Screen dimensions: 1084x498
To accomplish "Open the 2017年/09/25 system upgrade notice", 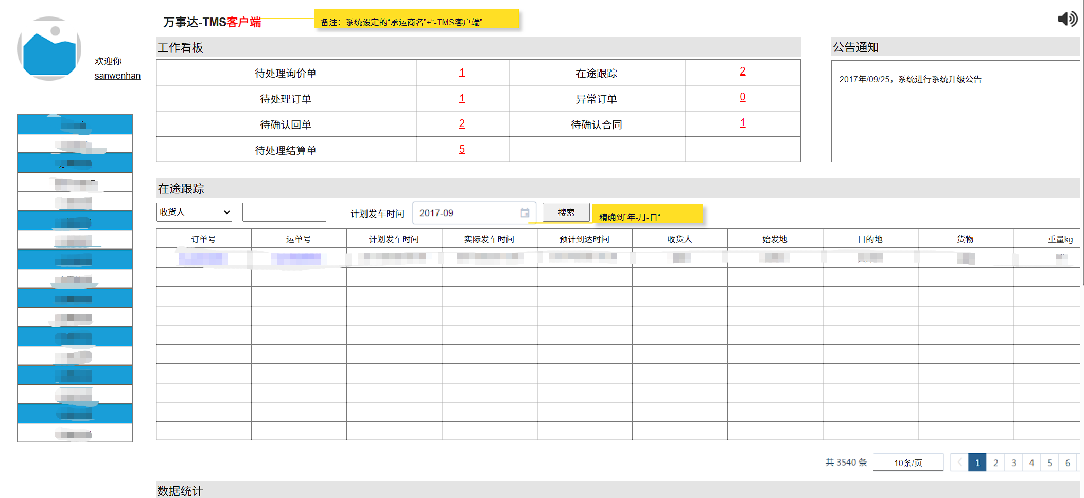I will pos(910,79).
